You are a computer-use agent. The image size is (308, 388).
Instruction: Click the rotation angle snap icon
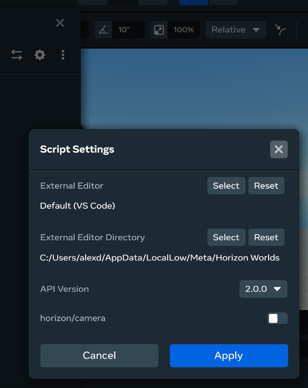click(x=103, y=30)
